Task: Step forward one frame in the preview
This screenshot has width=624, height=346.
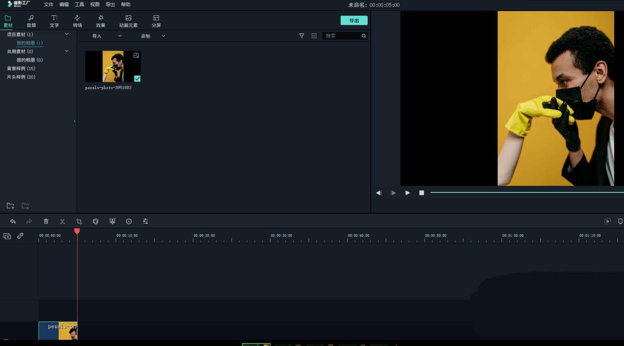Action: click(393, 193)
